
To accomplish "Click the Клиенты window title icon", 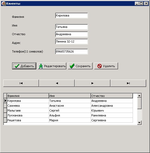I will [x=4, y=4].
